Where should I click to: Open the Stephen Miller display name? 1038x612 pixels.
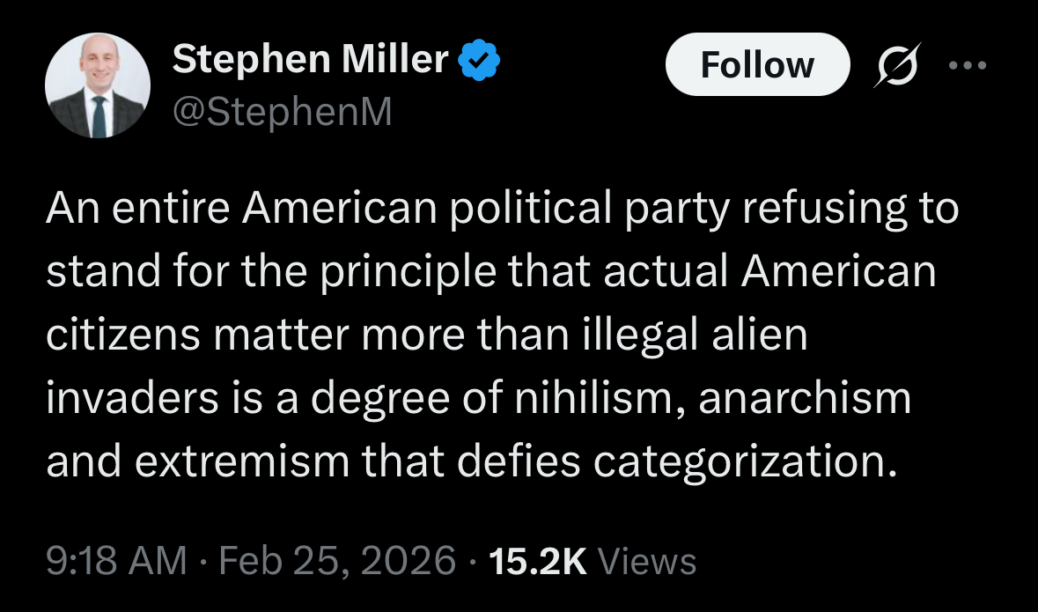pyautogui.click(x=310, y=60)
